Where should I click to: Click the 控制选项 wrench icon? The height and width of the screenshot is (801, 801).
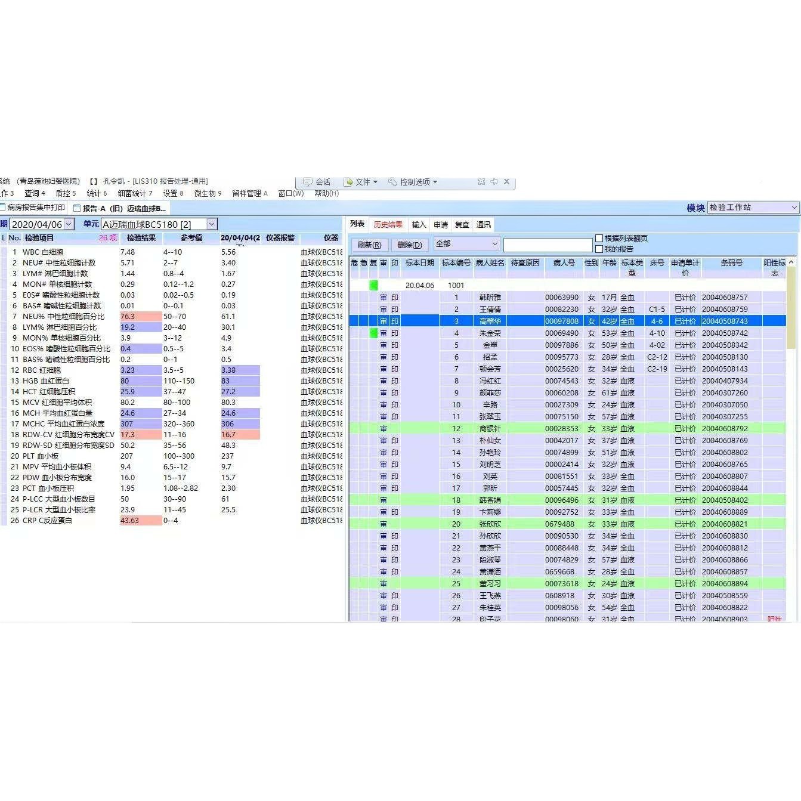coord(392,182)
